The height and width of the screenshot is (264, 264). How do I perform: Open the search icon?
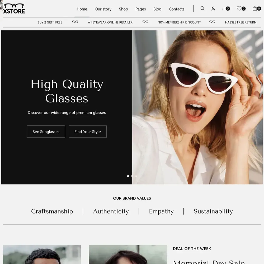tap(202, 9)
